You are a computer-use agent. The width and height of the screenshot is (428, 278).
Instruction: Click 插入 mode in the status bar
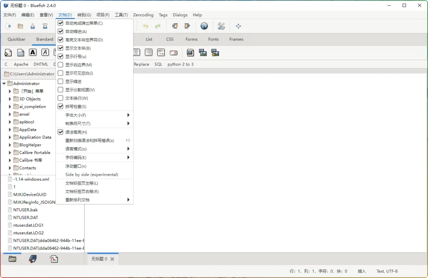coord(361,271)
